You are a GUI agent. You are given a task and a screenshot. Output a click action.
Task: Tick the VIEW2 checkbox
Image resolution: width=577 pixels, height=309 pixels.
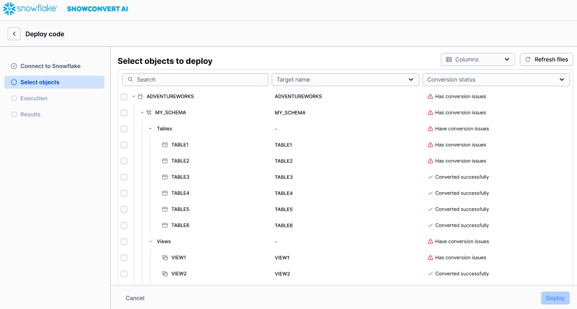coord(124,274)
